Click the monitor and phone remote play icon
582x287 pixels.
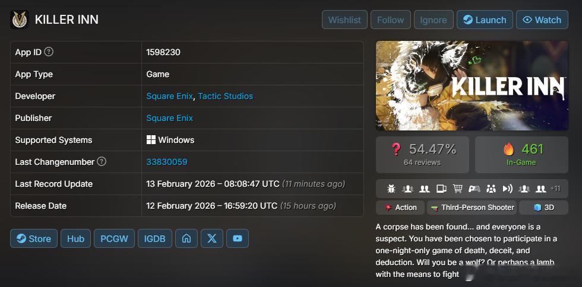tap(441, 189)
